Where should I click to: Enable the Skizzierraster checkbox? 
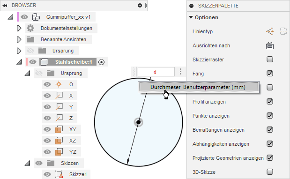270,60
